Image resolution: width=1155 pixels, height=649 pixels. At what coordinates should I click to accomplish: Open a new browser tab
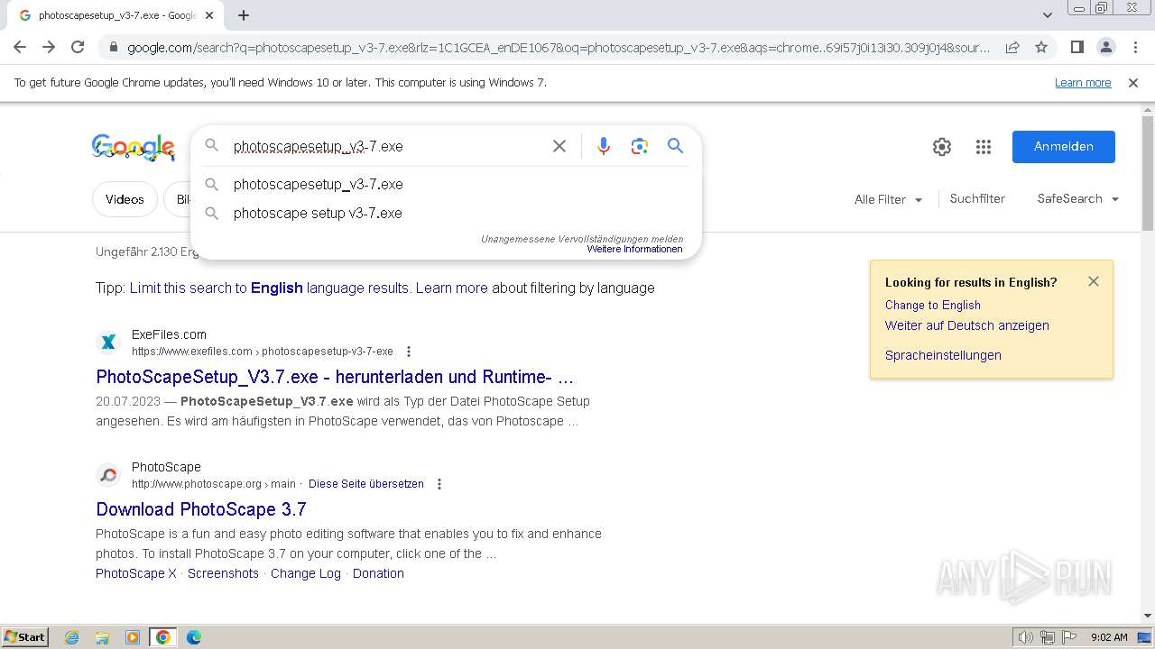tap(244, 15)
